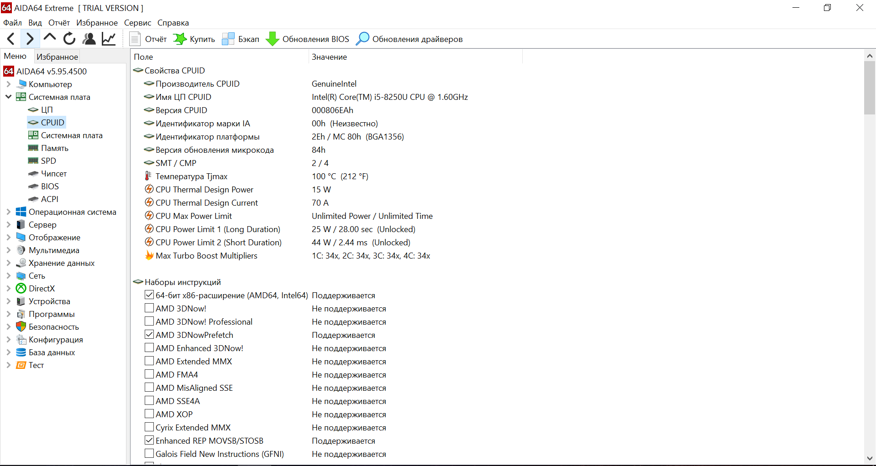
Task: Toggle Enhanced REP MOVSB/STOSB checkbox
Action: [149, 440]
